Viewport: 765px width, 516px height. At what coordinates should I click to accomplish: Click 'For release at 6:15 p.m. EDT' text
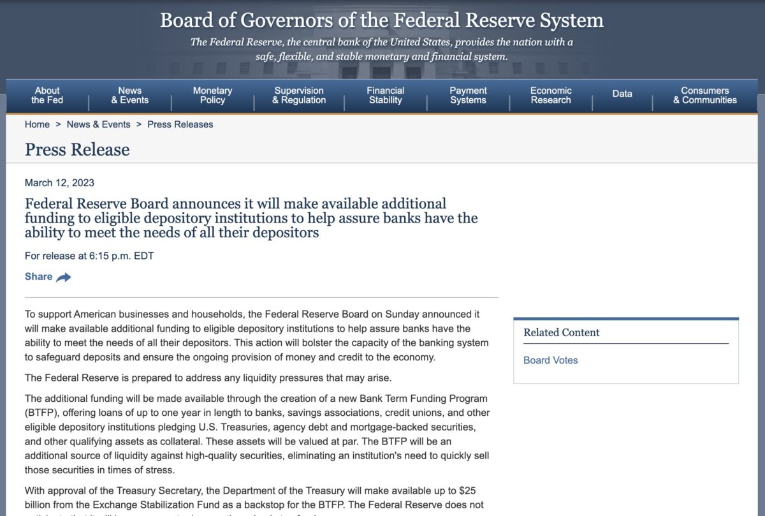(89, 256)
